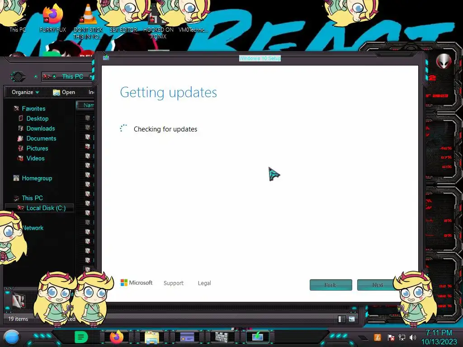Click the Pictures folder icon in the sidebar
This screenshot has width=463, height=347.
pyautogui.click(x=21, y=148)
